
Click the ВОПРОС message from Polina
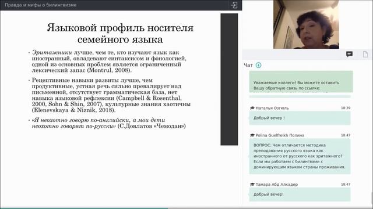(300, 156)
